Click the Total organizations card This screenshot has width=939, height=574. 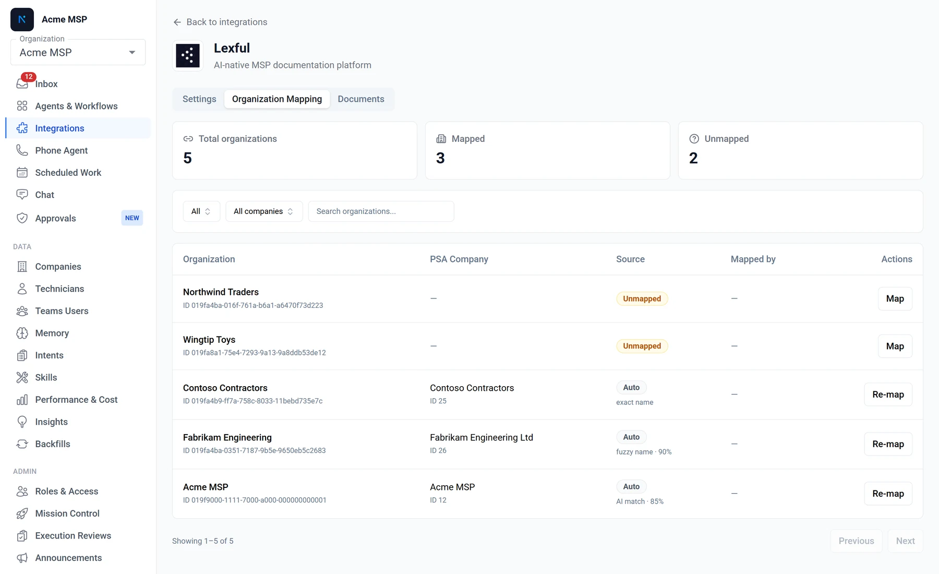[295, 150]
